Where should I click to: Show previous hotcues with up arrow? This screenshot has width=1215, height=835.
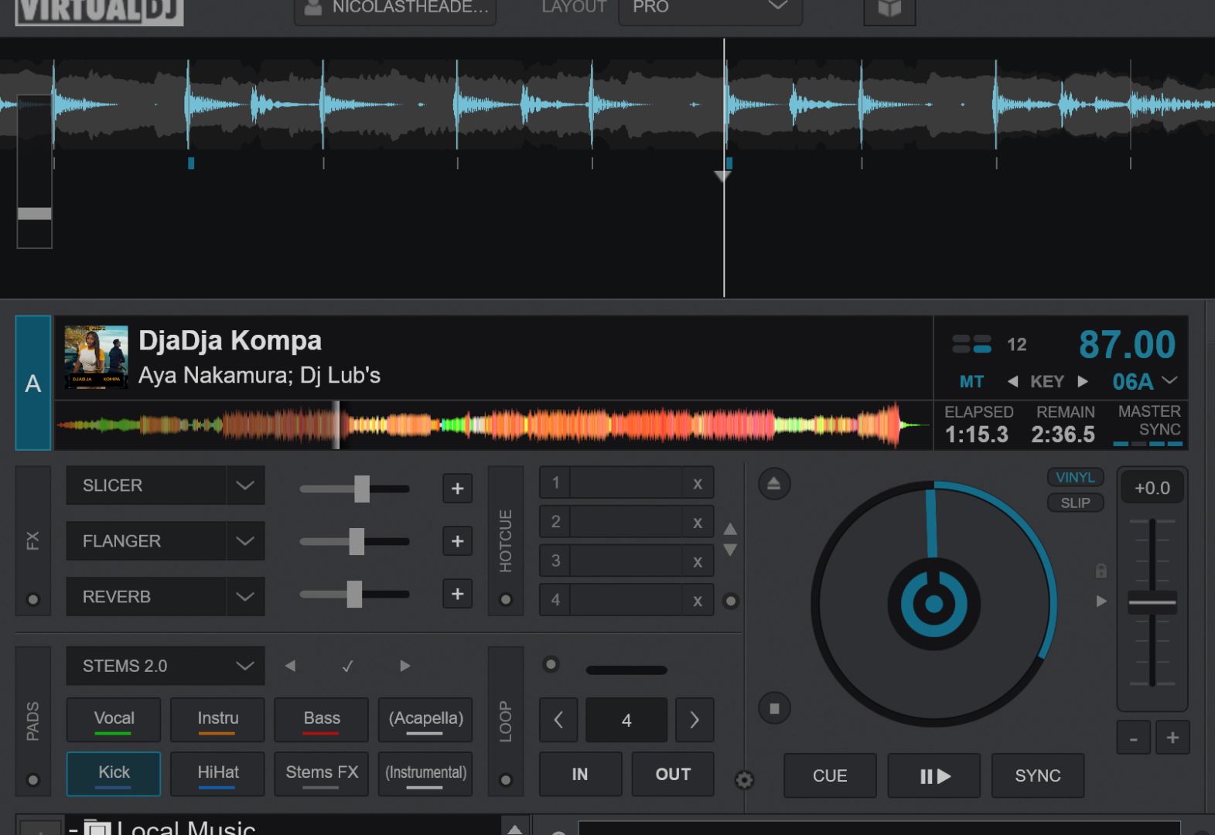tap(730, 529)
